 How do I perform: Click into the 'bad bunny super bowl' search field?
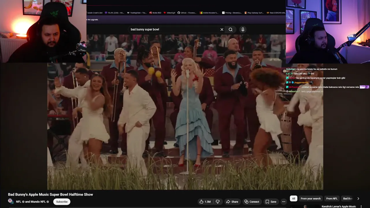pyautogui.click(x=173, y=29)
